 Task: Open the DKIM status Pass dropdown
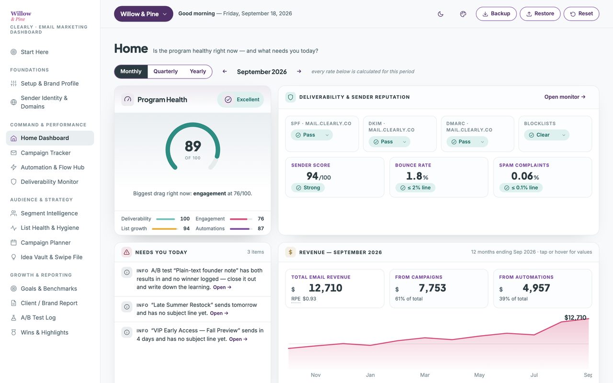(389, 142)
